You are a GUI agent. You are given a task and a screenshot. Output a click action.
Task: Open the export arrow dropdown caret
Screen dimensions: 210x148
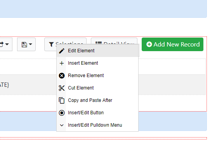point(7,44)
